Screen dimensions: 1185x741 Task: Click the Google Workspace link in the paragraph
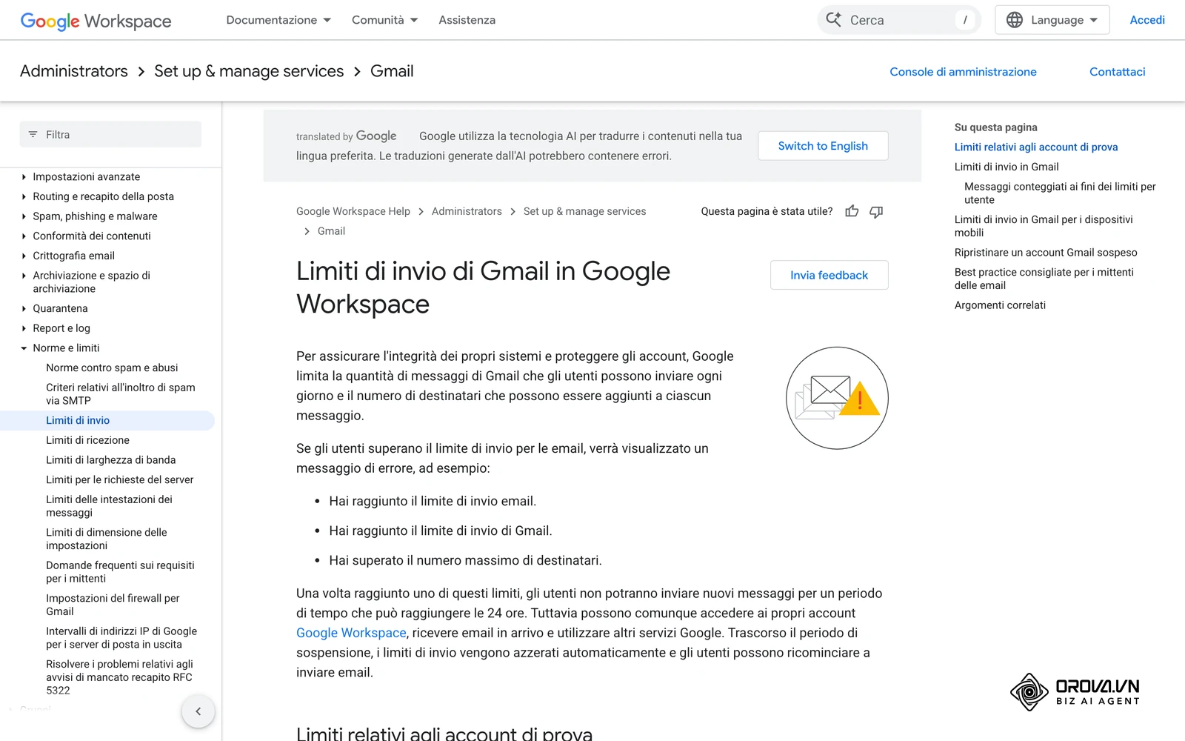[x=351, y=633]
